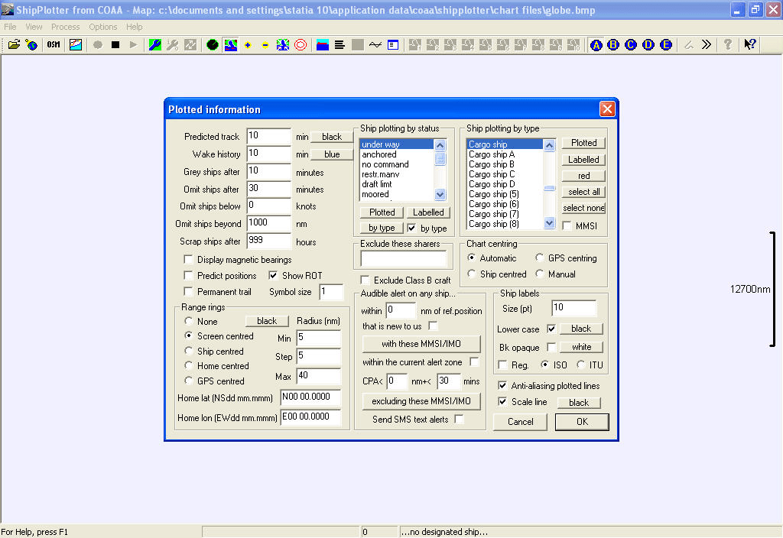Click the yellow minus zoom out icon

pos(265,45)
